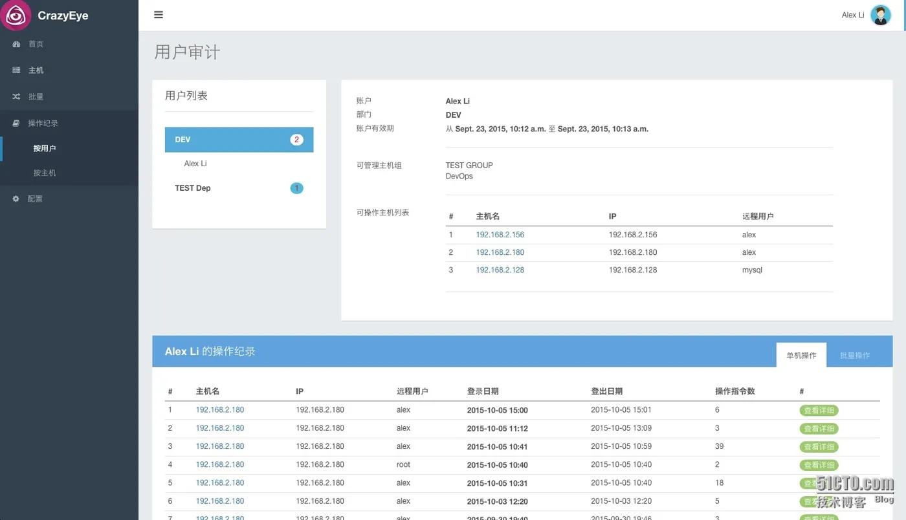Open host link in record row 6
The height and width of the screenshot is (520, 906).
(220, 501)
